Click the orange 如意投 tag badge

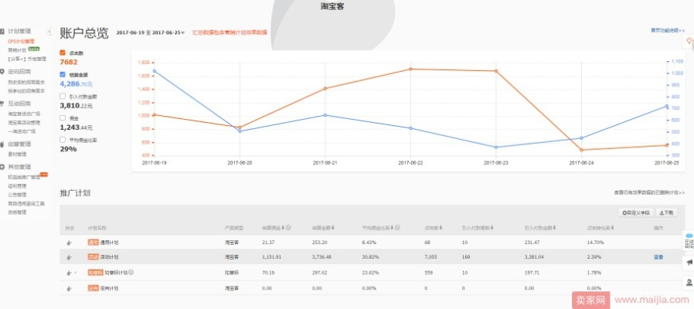(x=96, y=273)
